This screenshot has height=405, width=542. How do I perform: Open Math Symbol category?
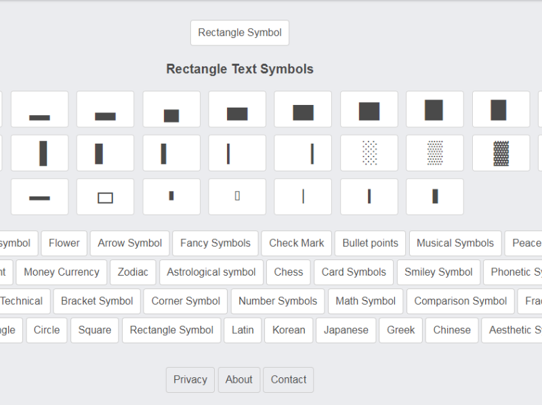366,301
